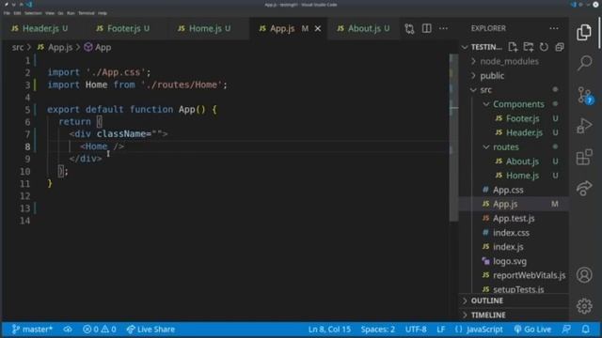Open the Extensions view icon
This screenshot has width=602, height=338.
[584, 157]
